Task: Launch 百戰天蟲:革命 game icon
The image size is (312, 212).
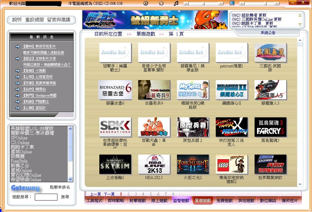Action: click(x=154, y=127)
